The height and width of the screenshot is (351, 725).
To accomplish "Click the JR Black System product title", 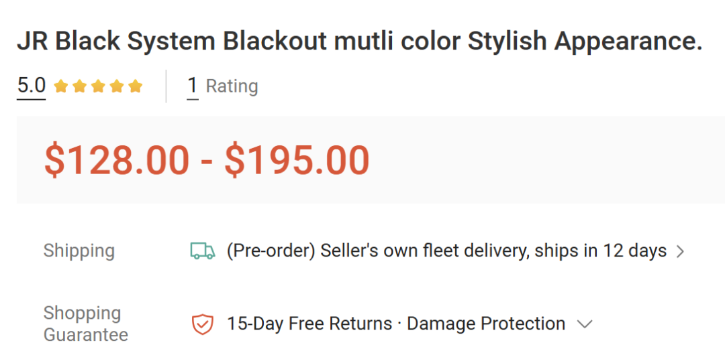I will tap(359, 42).
